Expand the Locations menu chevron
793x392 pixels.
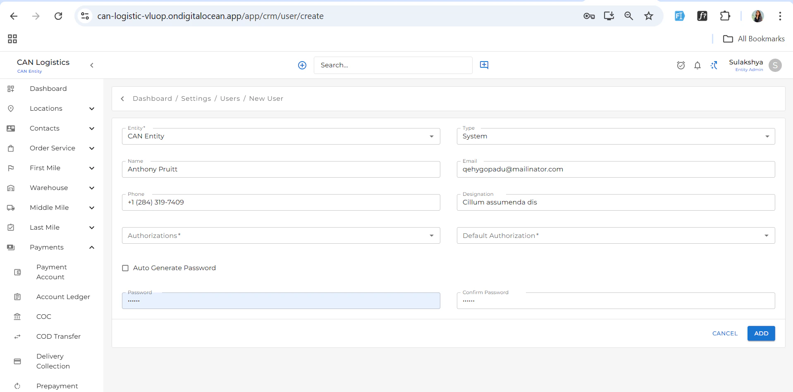(x=92, y=109)
